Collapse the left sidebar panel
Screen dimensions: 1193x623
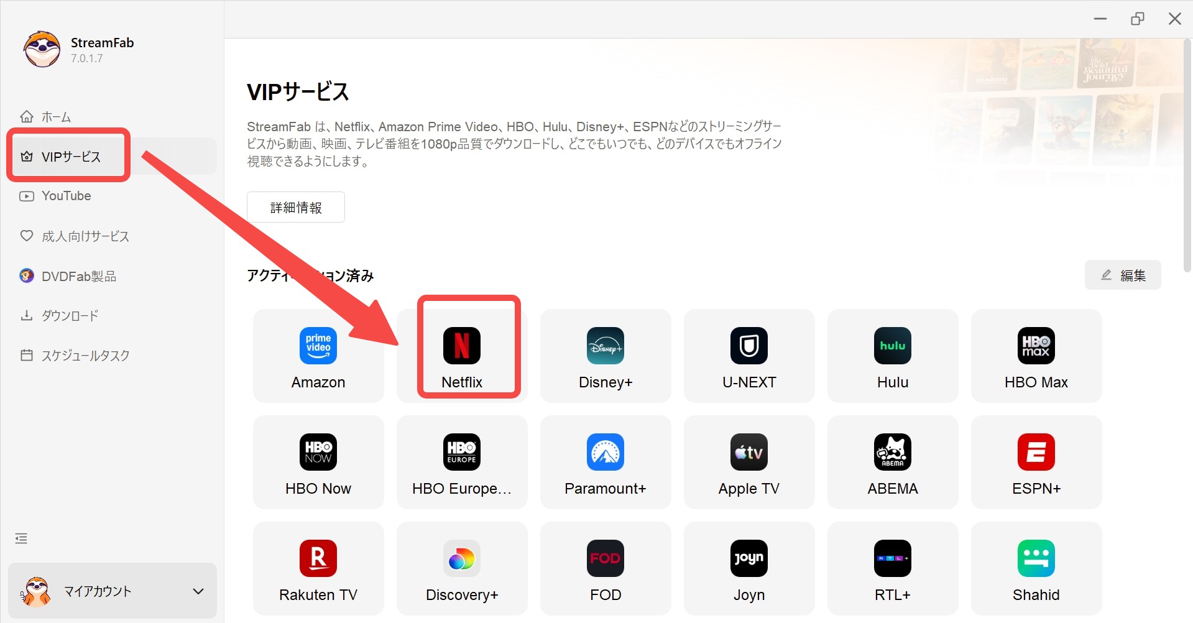pyautogui.click(x=21, y=538)
